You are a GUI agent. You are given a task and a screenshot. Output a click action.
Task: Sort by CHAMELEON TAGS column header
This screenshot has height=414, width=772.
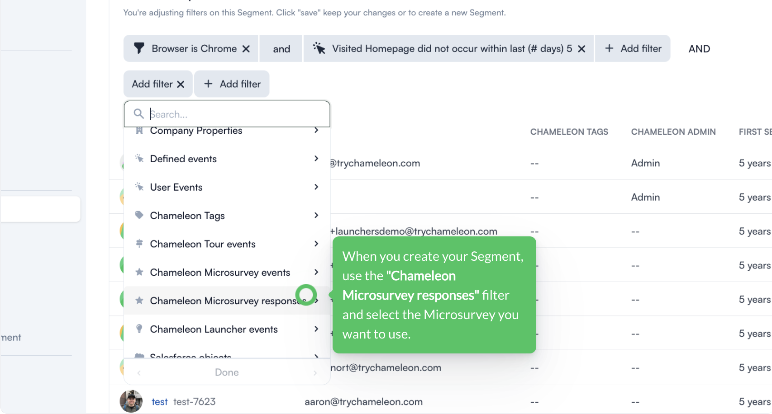click(569, 132)
